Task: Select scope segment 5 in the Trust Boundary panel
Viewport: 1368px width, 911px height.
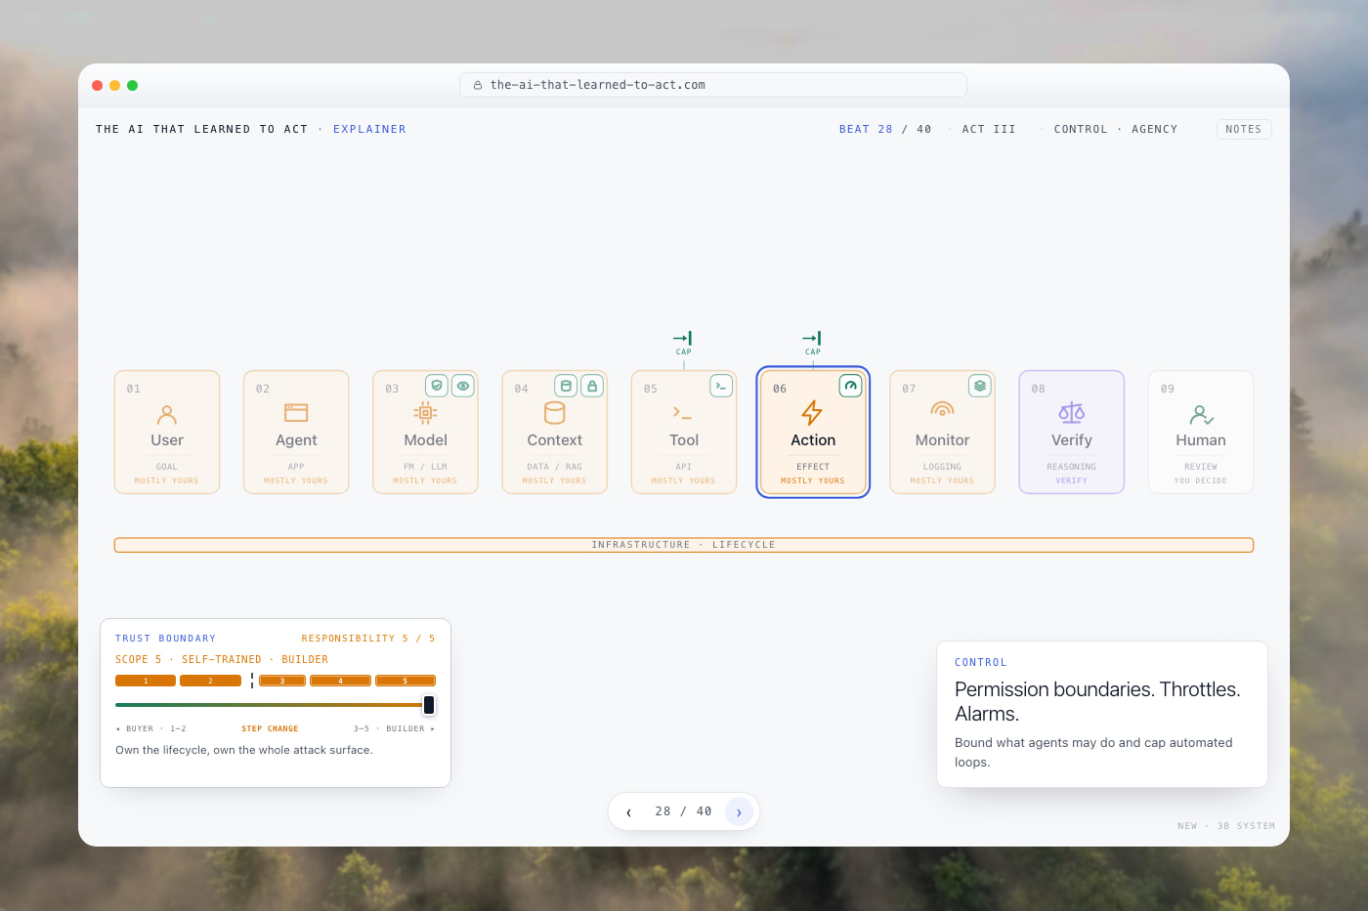Action: click(406, 681)
